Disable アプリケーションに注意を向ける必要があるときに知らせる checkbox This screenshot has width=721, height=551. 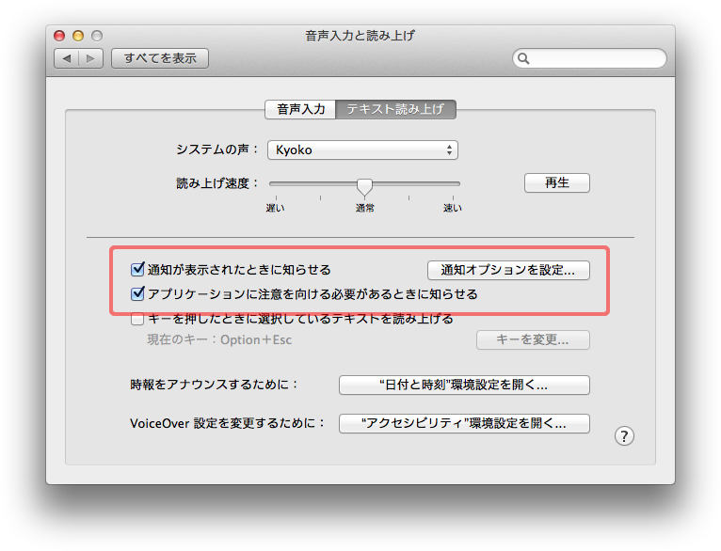(138, 293)
